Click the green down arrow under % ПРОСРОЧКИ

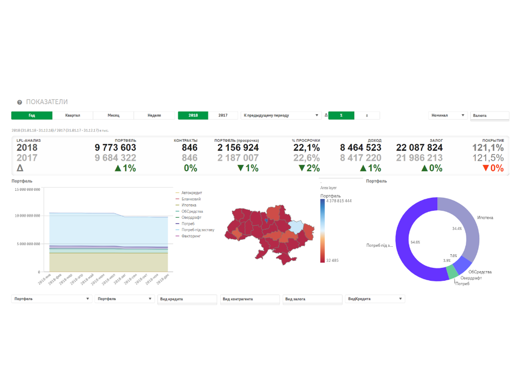pos(302,168)
